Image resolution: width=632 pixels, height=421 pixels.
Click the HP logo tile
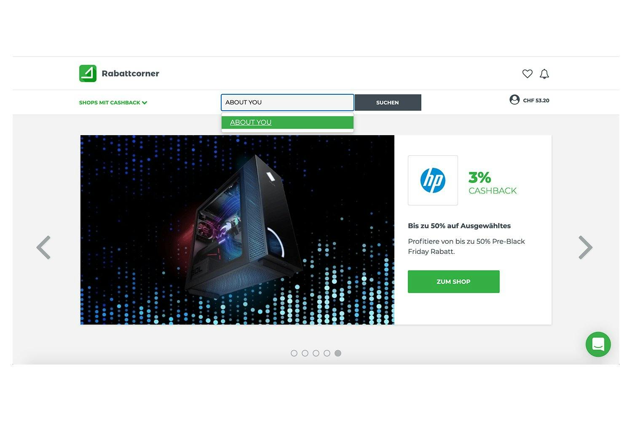(433, 180)
